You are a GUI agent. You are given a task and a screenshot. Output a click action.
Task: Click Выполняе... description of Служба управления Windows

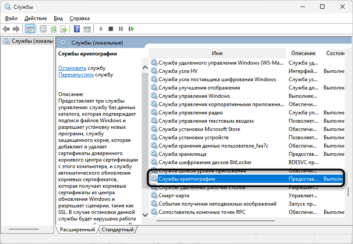pos(303,96)
